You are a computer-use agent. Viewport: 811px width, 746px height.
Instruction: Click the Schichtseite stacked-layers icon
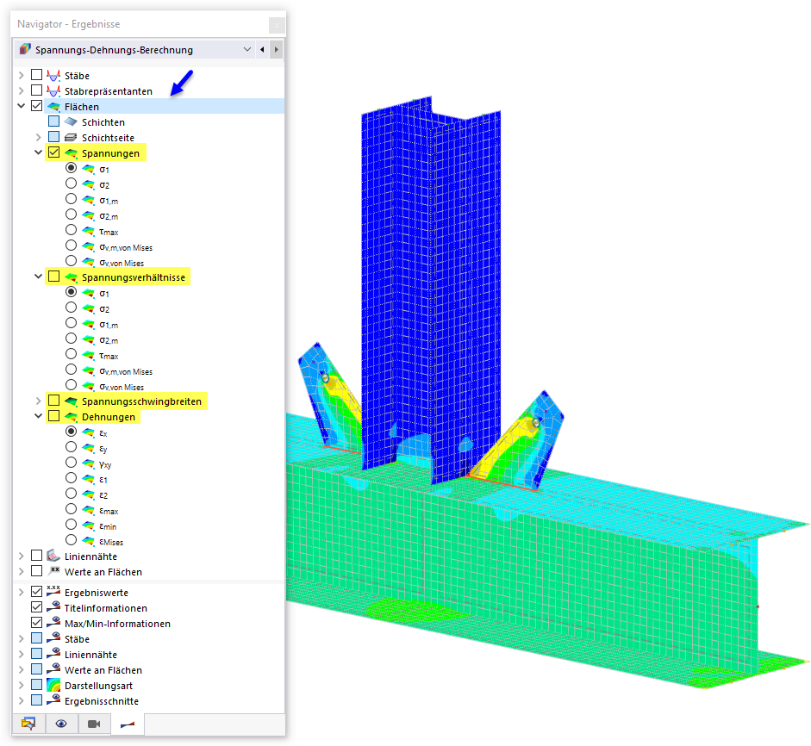(x=71, y=138)
